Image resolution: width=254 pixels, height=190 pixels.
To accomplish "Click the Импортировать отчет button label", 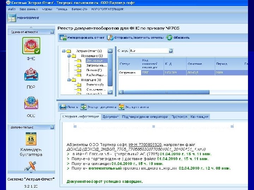I will point(86,38).
